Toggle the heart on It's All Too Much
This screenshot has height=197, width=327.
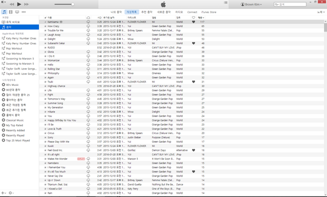(x=193, y=172)
